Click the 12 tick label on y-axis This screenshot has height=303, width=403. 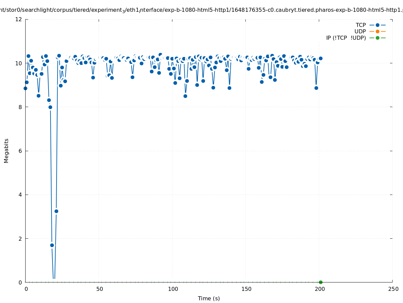click(19, 19)
